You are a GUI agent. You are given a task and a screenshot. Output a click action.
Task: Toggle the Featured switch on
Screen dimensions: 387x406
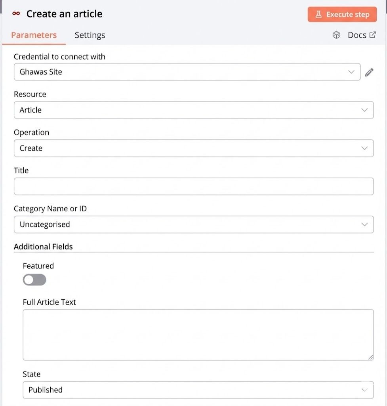(34, 280)
